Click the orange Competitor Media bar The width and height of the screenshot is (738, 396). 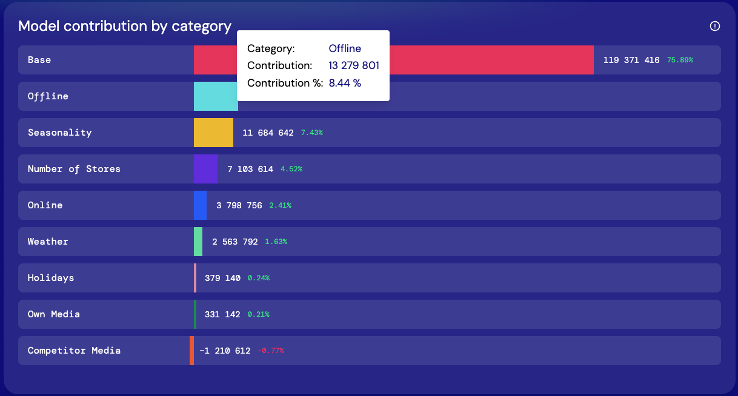coord(191,351)
